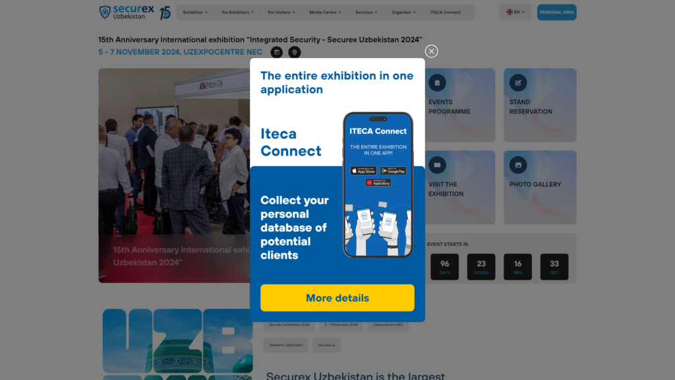
Task: Click the location pin icon near Uzexpocentre
Action: 295,52
